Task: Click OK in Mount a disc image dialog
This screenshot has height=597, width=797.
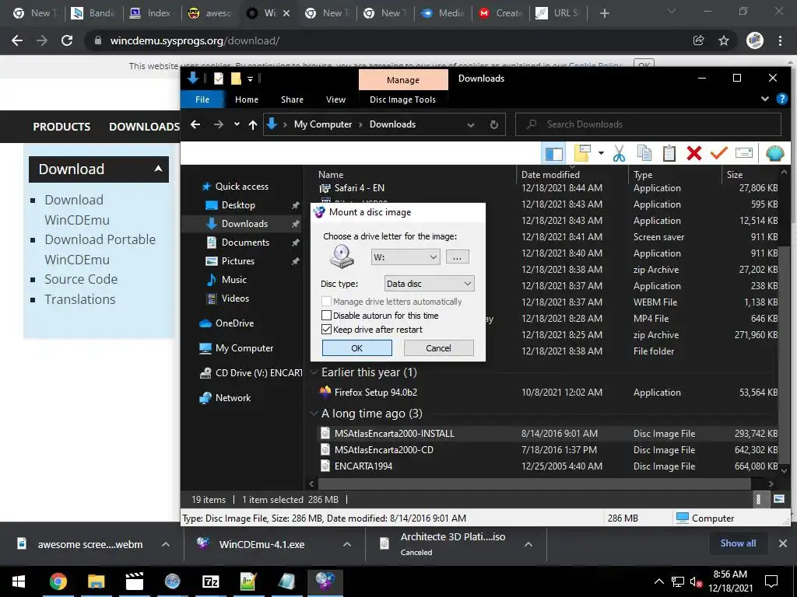Action: [356, 348]
